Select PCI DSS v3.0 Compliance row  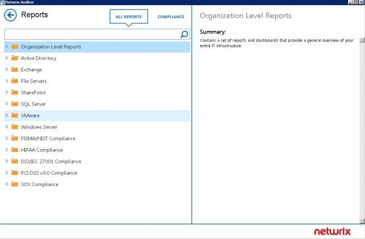tap(97, 173)
